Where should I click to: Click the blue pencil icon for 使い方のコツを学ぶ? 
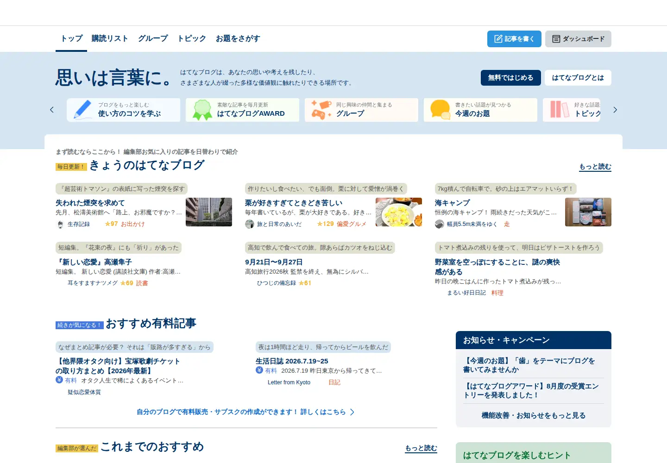pos(82,110)
